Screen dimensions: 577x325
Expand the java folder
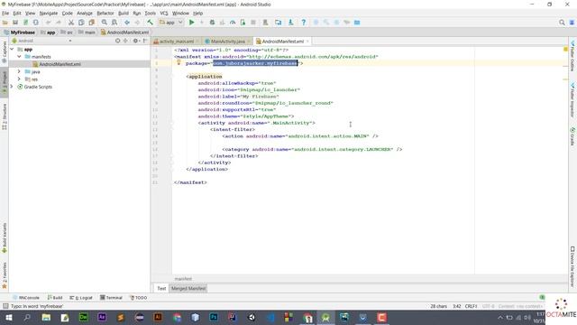click(19, 71)
